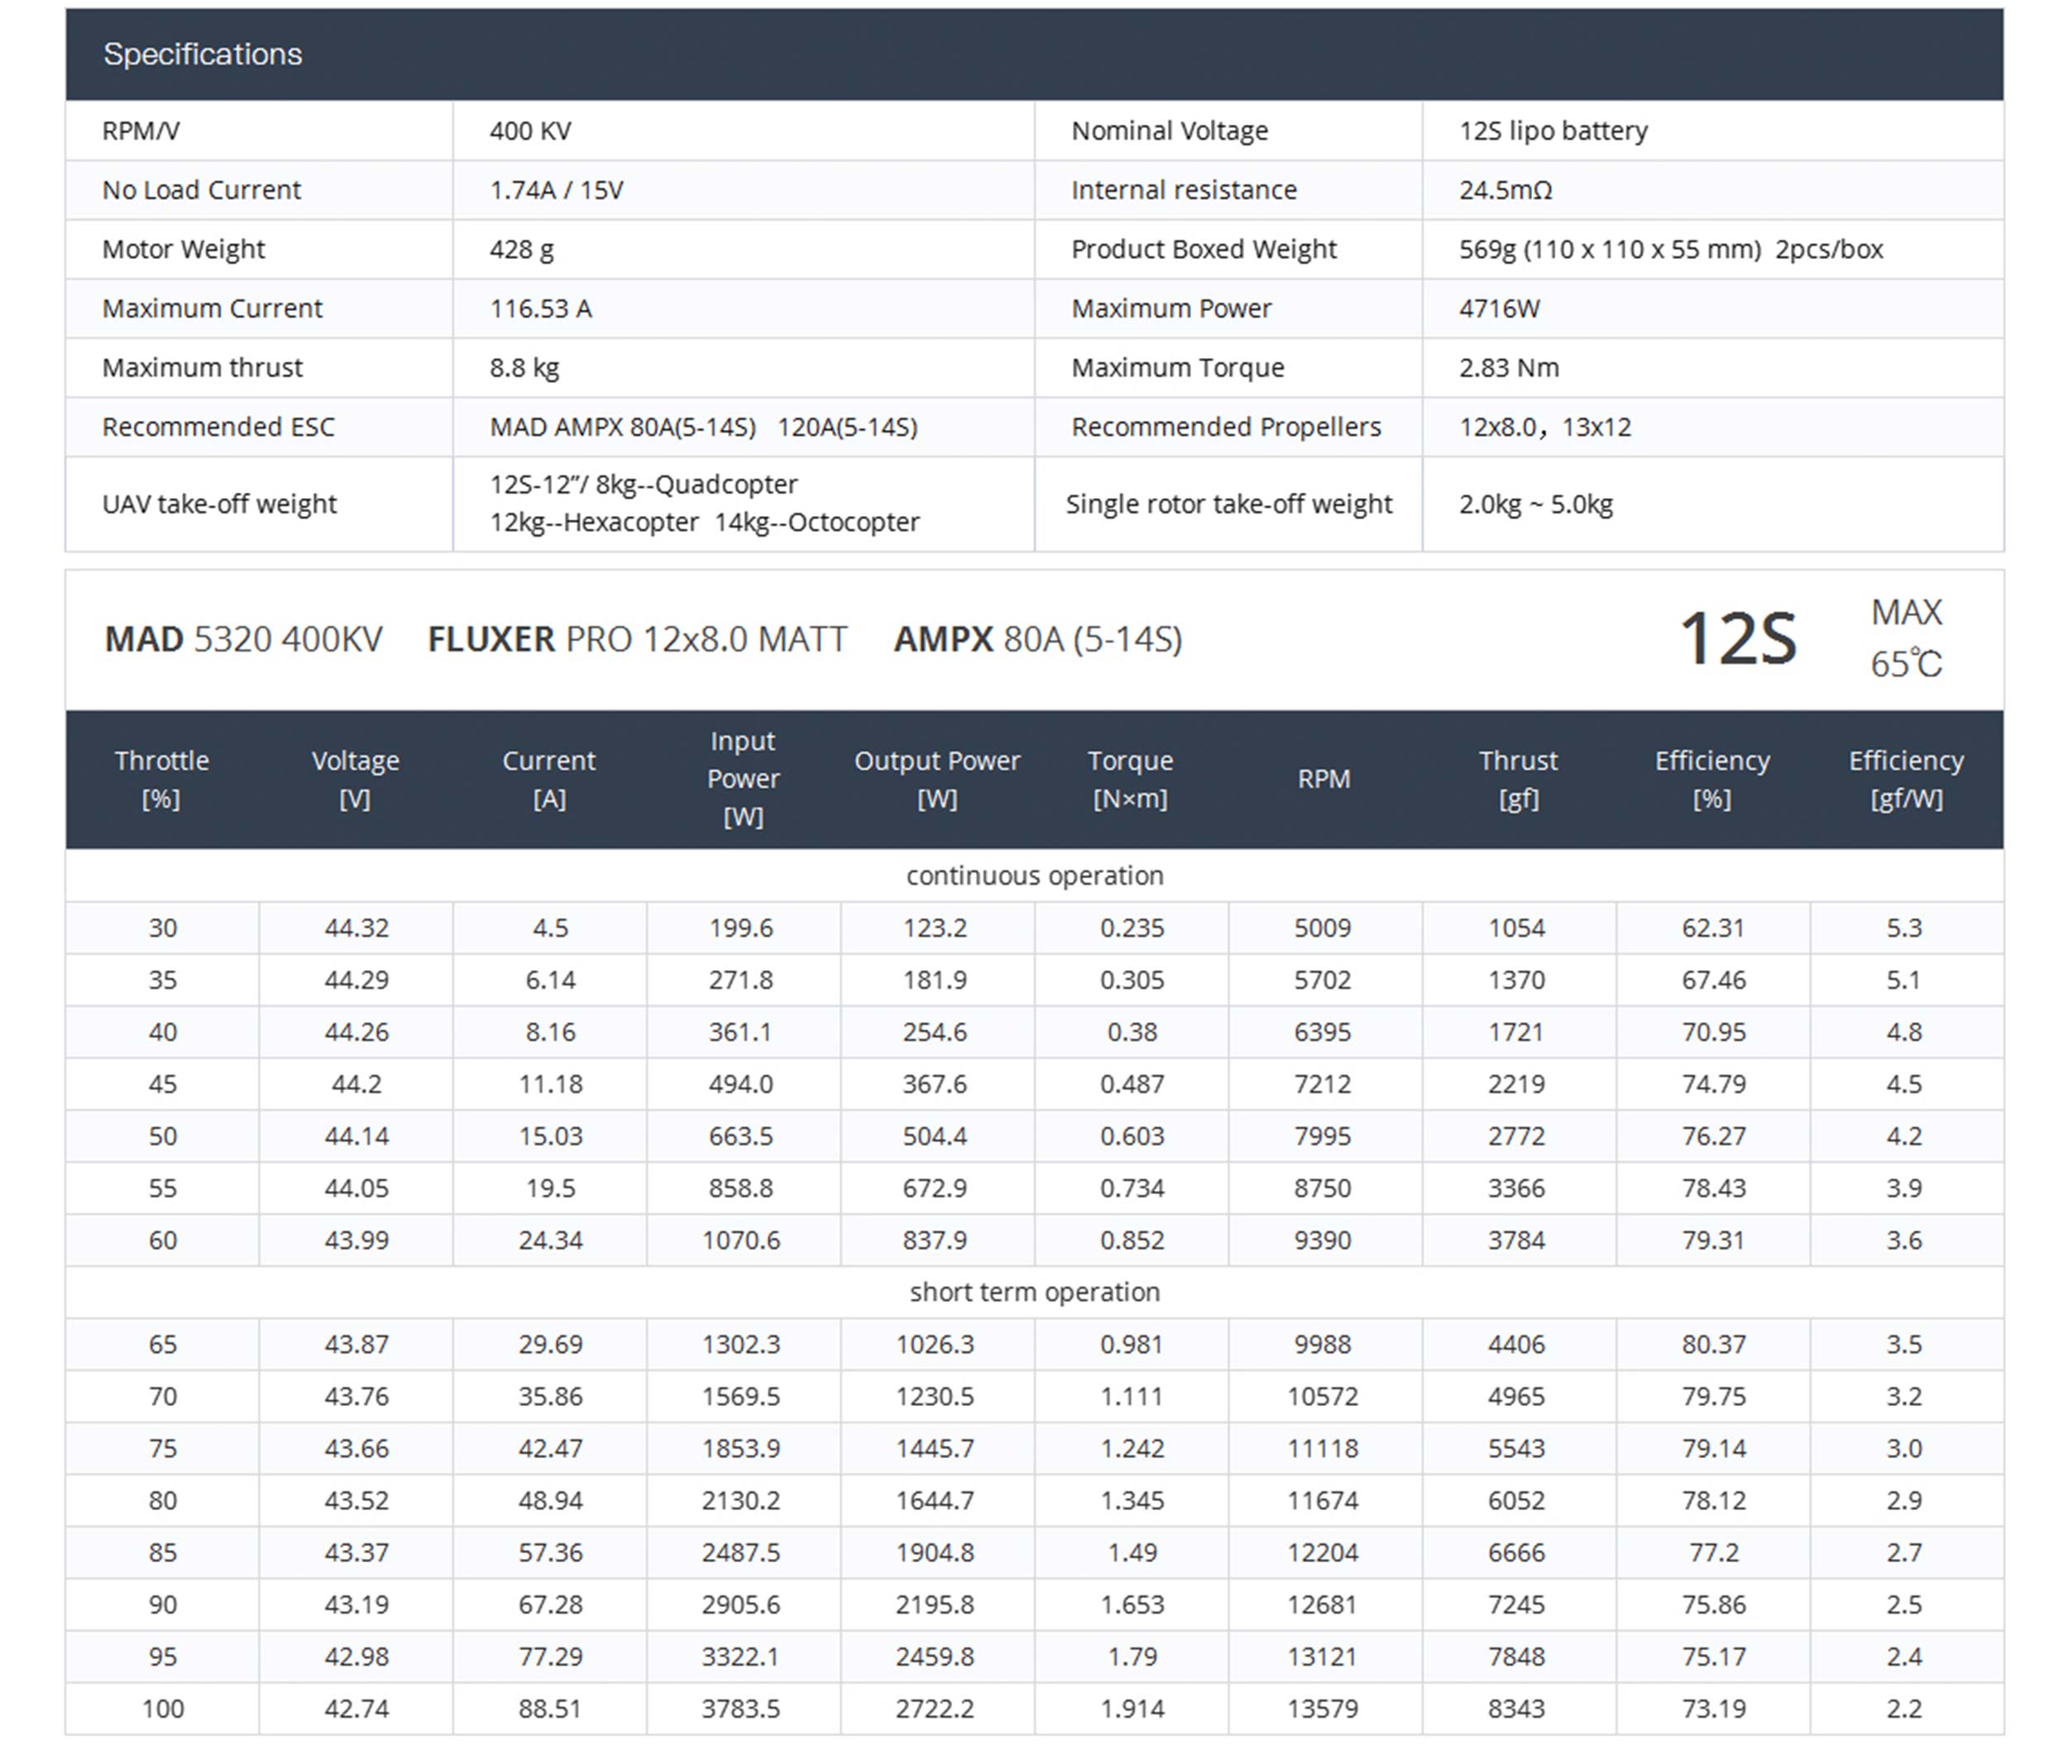Click the Throttle [%] column header
This screenshot has height=1750, width=2068.
pos(162,779)
